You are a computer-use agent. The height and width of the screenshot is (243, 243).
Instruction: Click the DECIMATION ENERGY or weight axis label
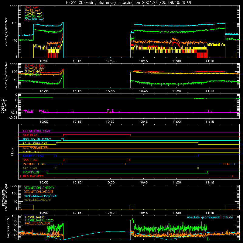click(x=5, y=197)
